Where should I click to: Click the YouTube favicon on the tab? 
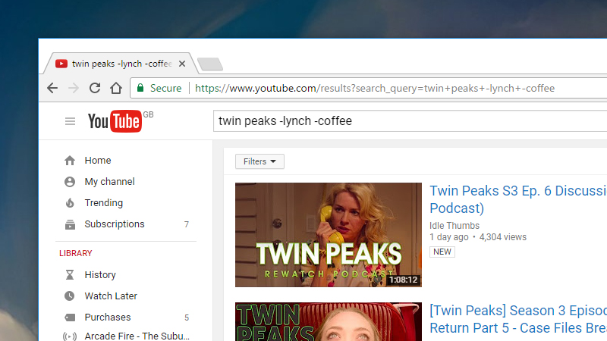click(x=61, y=64)
